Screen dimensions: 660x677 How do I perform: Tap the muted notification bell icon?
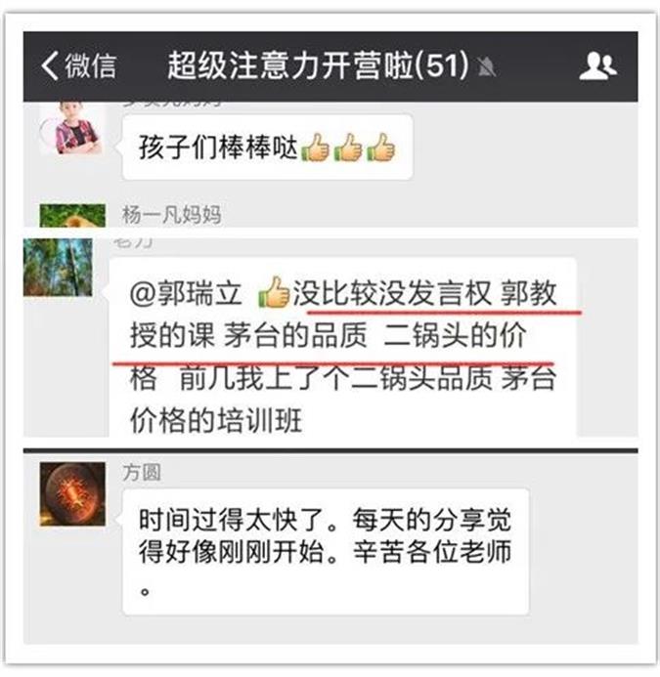click(x=486, y=67)
